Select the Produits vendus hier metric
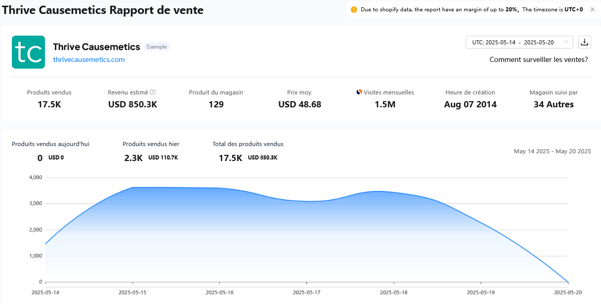 pyautogui.click(x=150, y=151)
